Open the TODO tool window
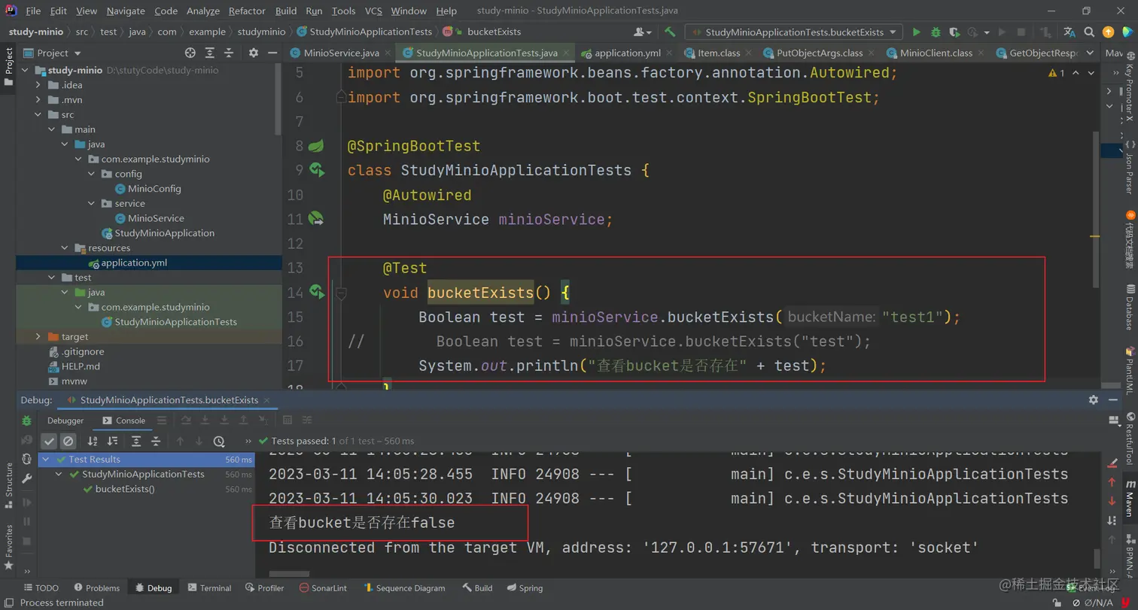1138x610 pixels. coord(41,588)
